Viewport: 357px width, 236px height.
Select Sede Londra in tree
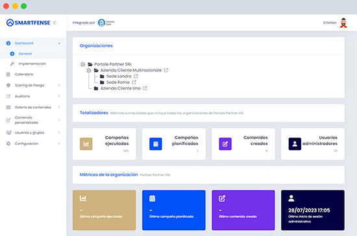click(119, 76)
